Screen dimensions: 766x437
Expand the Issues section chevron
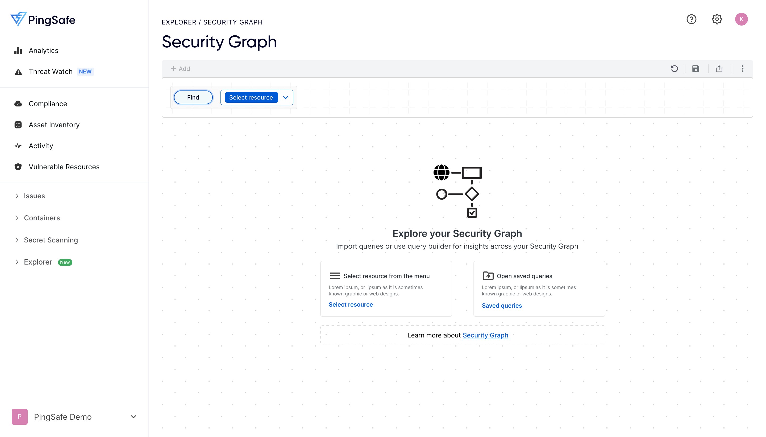(x=17, y=196)
